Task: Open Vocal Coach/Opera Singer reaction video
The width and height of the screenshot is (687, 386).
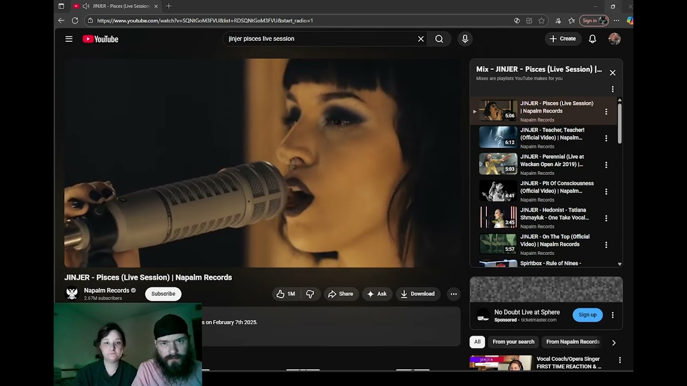Action: [x=569, y=363]
